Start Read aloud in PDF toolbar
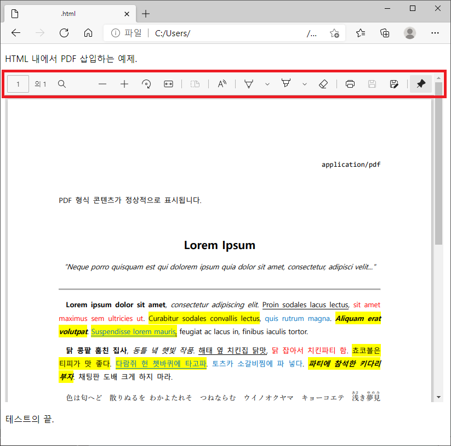This screenshot has width=451, height=446. 222,84
